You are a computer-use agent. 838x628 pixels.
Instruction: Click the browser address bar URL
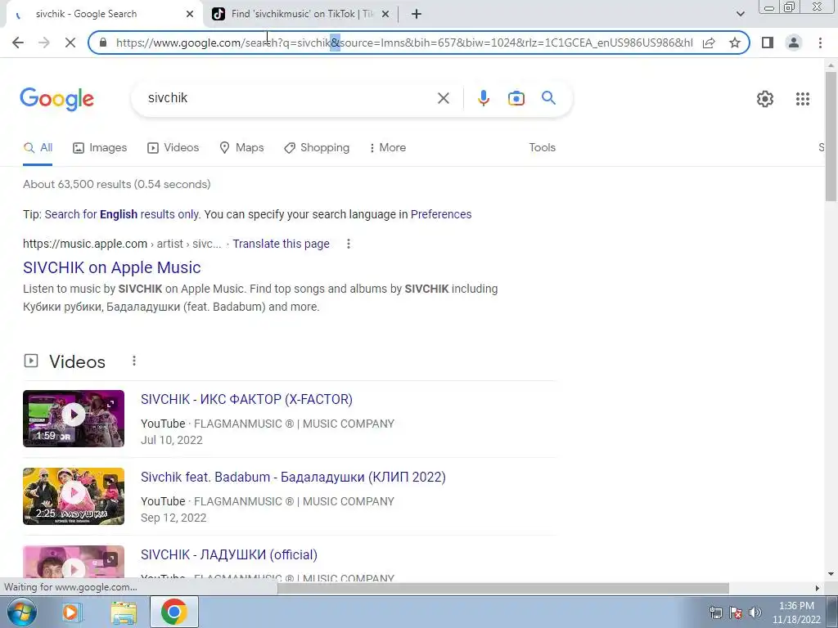(x=404, y=43)
